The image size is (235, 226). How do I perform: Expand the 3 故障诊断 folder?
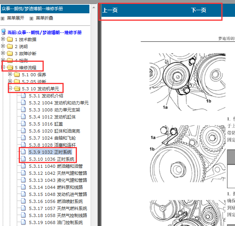click(3, 53)
